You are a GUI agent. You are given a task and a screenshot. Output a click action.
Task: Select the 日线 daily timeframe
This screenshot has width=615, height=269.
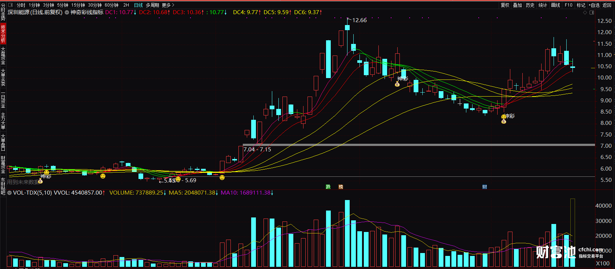coord(138,5)
